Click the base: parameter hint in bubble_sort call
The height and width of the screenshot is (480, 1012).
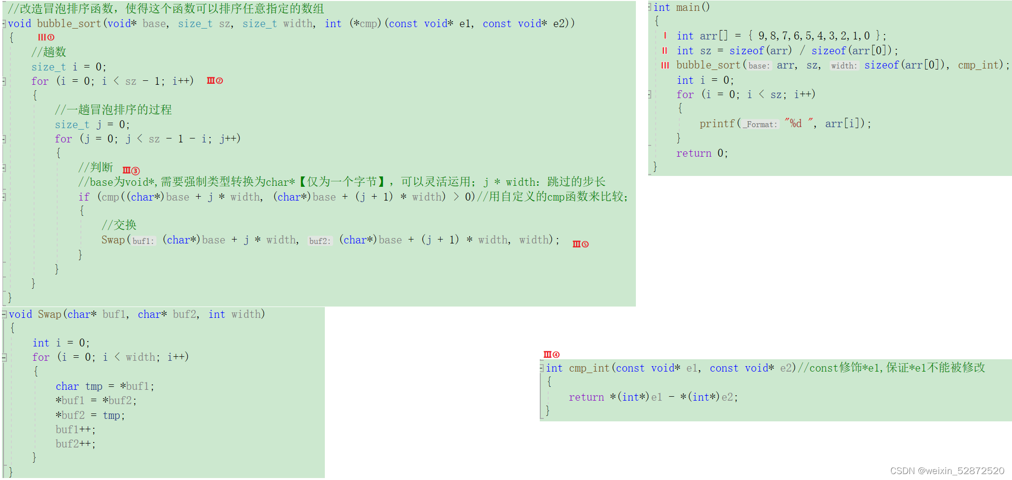759,66
